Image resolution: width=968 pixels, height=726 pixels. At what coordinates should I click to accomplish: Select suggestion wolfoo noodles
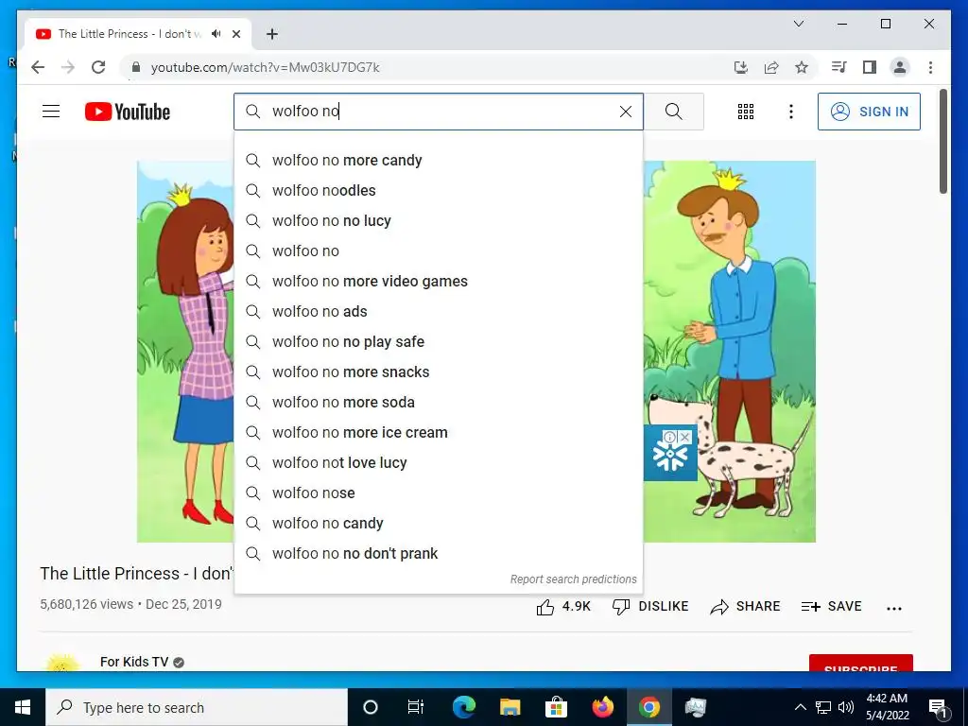pyautogui.click(x=439, y=191)
